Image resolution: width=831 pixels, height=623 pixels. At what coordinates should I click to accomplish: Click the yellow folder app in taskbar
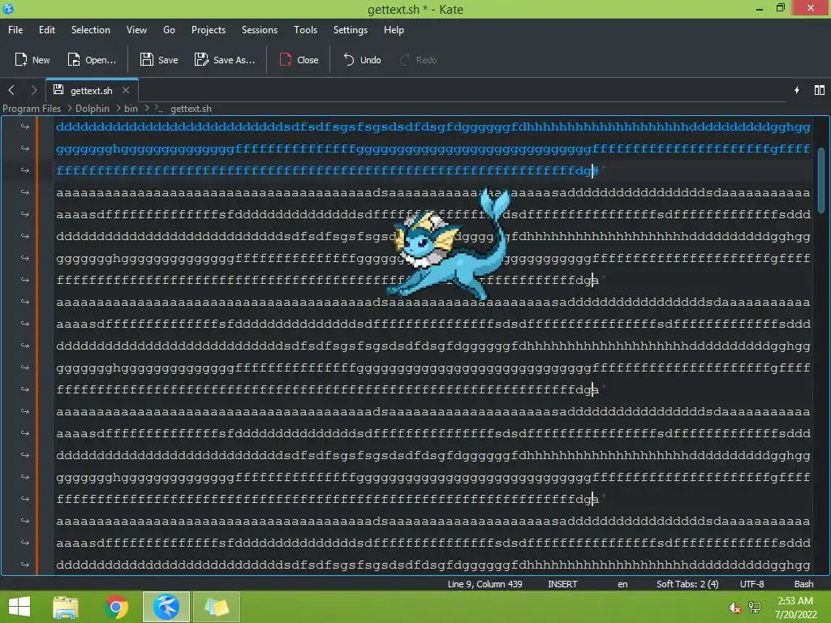[216, 607]
